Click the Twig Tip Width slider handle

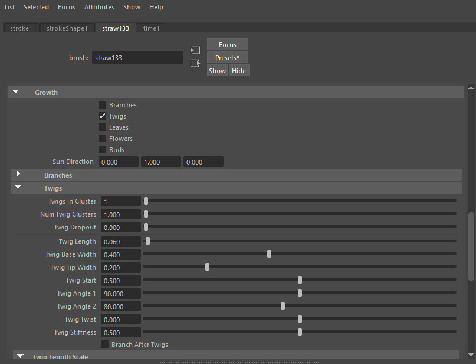point(208,267)
